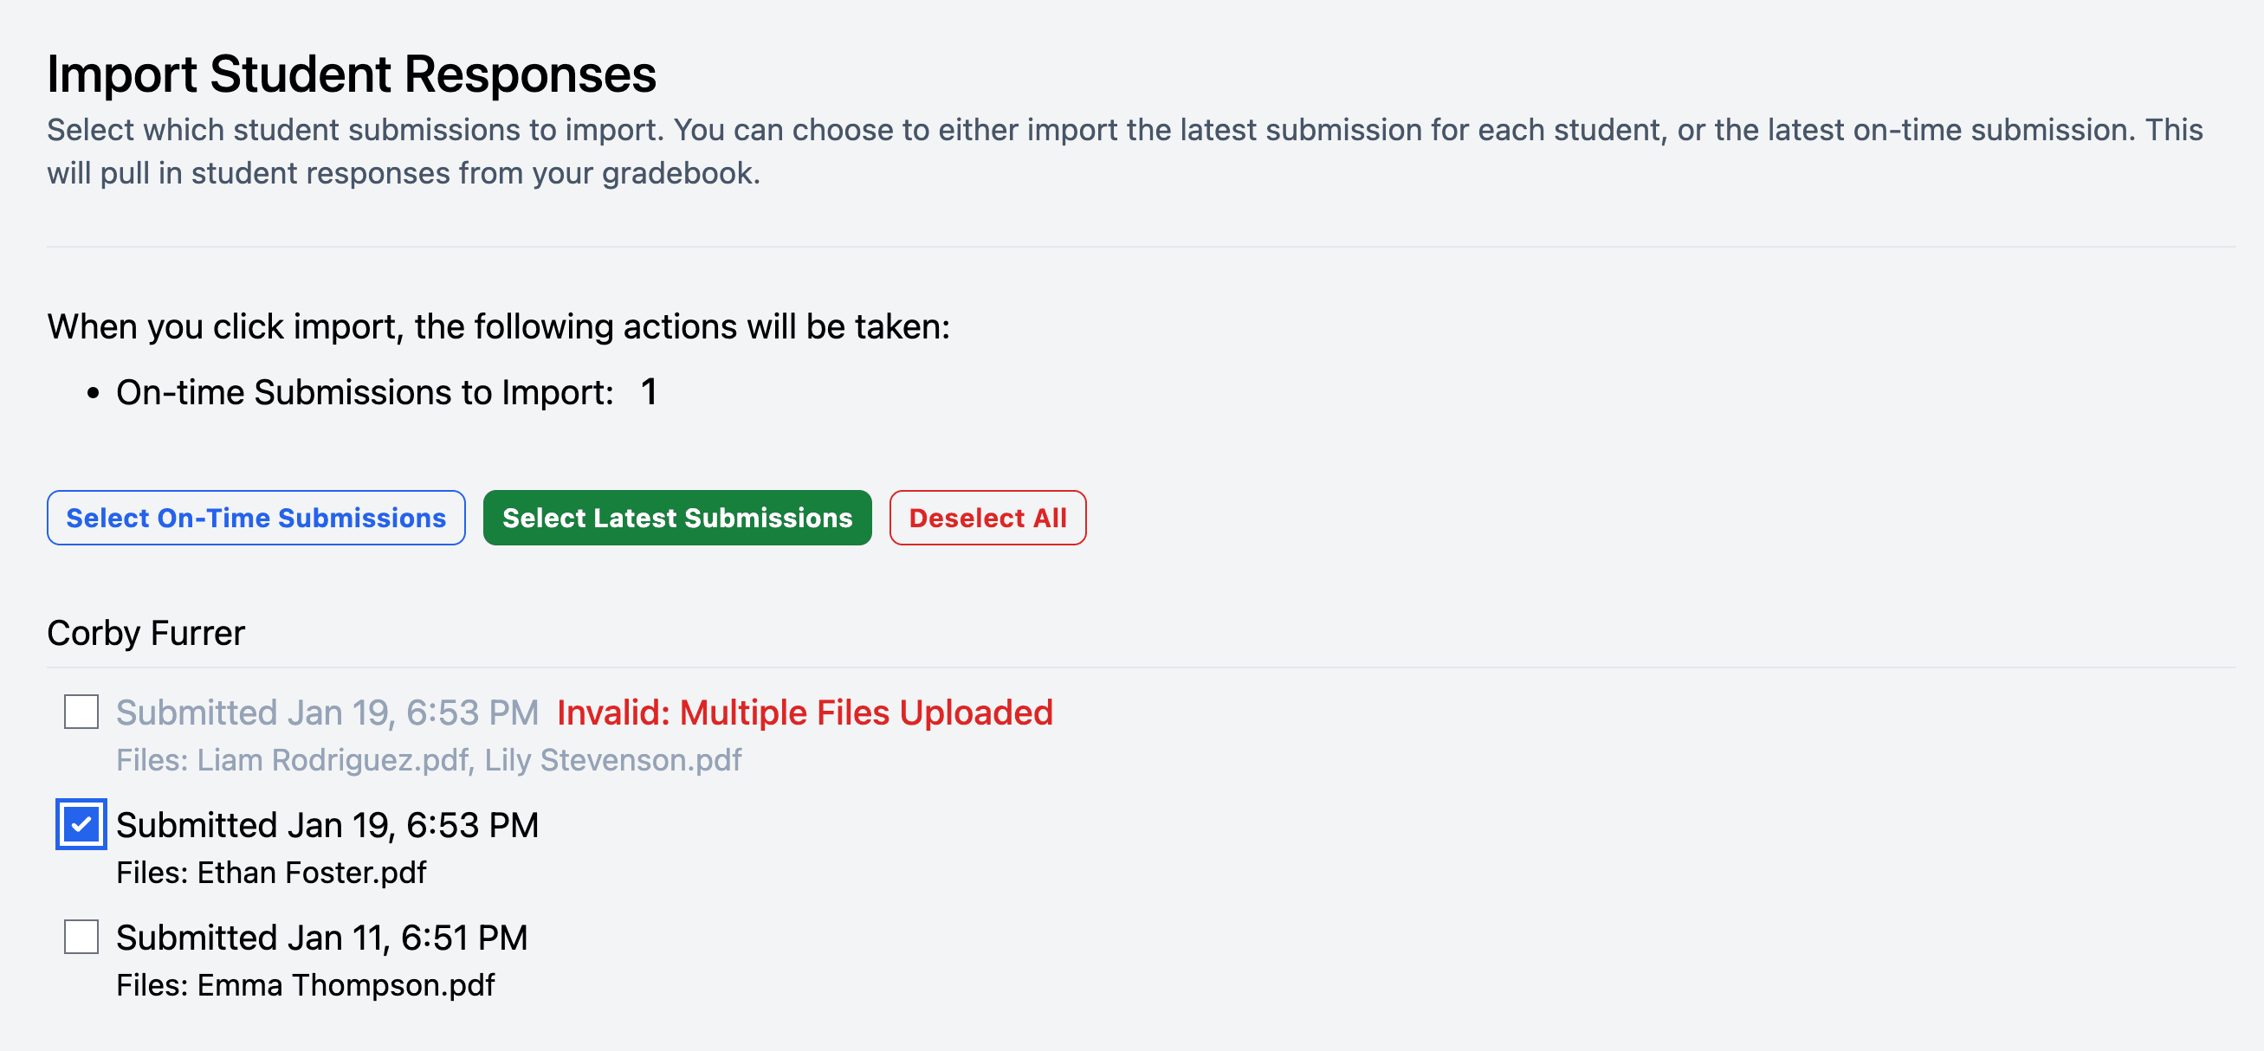Click the Submitted Jan 11, 6:51 PM label
This screenshot has width=2264, height=1051.
321,938
